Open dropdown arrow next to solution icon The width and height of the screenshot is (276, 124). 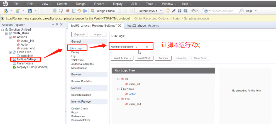pos(11,11)
